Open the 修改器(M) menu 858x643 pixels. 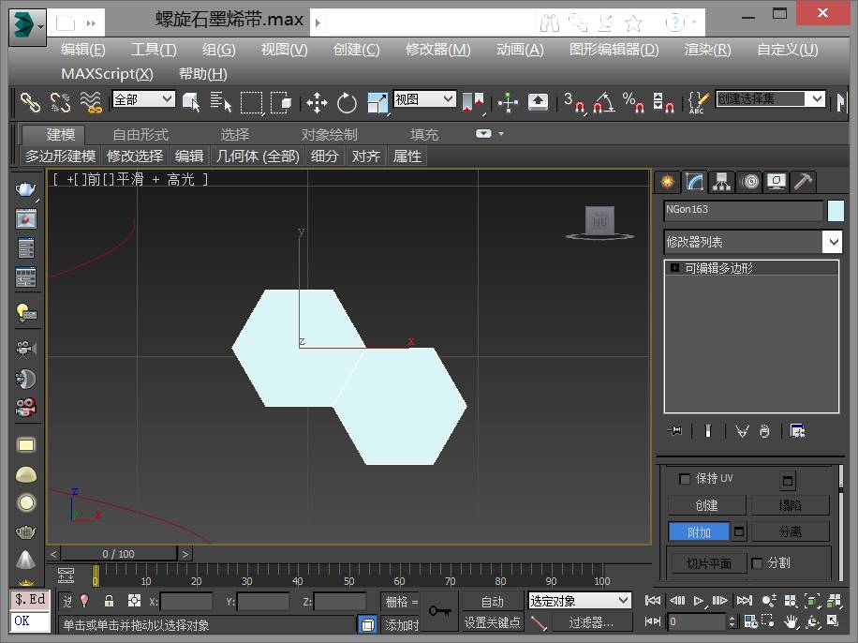[x=437, y=50]
